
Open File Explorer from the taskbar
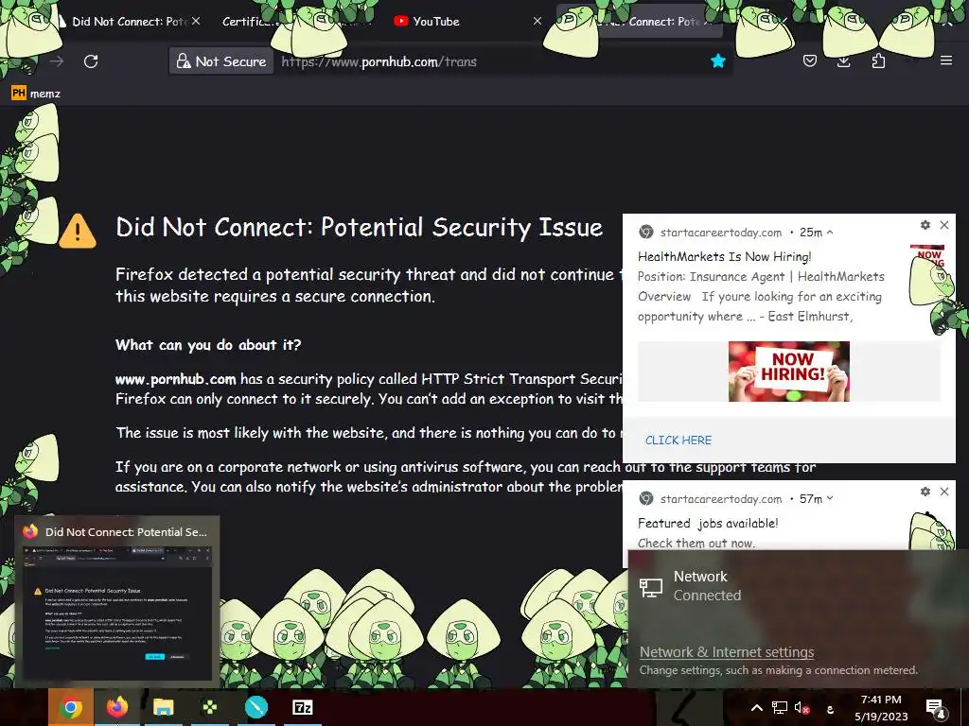tap(163, 707)
